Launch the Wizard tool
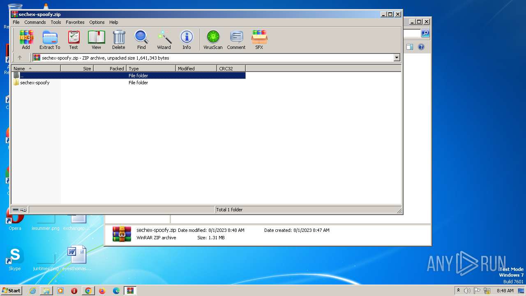 coord(164,40)
